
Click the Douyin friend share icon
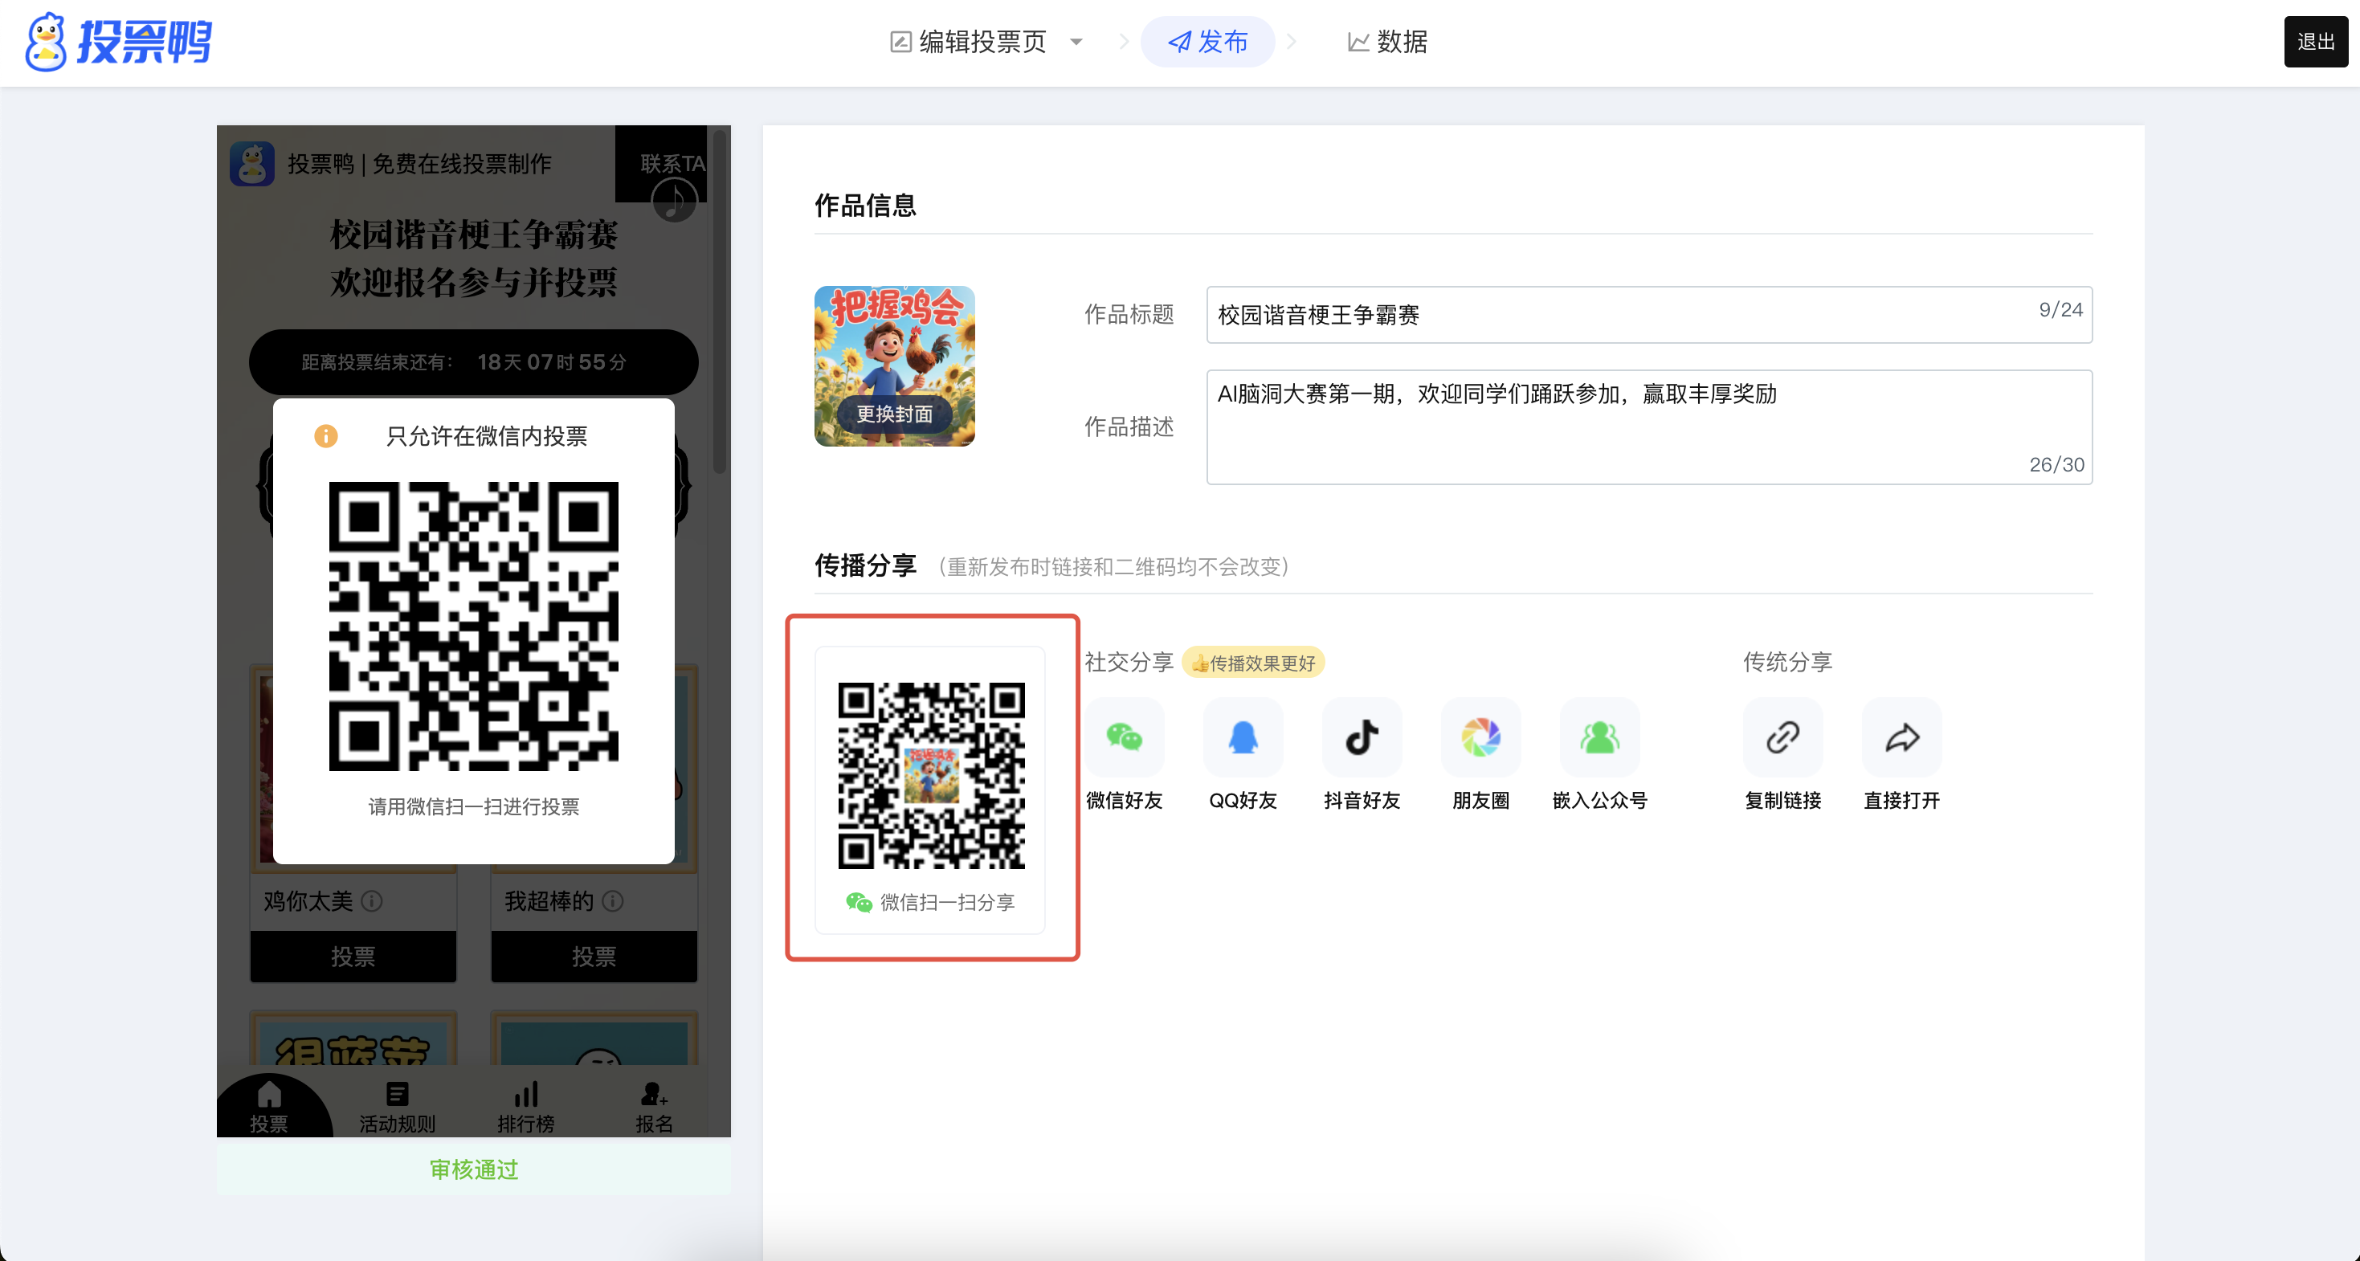click(x=1362, y=737)
